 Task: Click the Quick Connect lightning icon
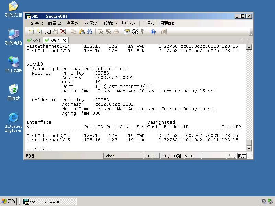click(x=40, y=32)
